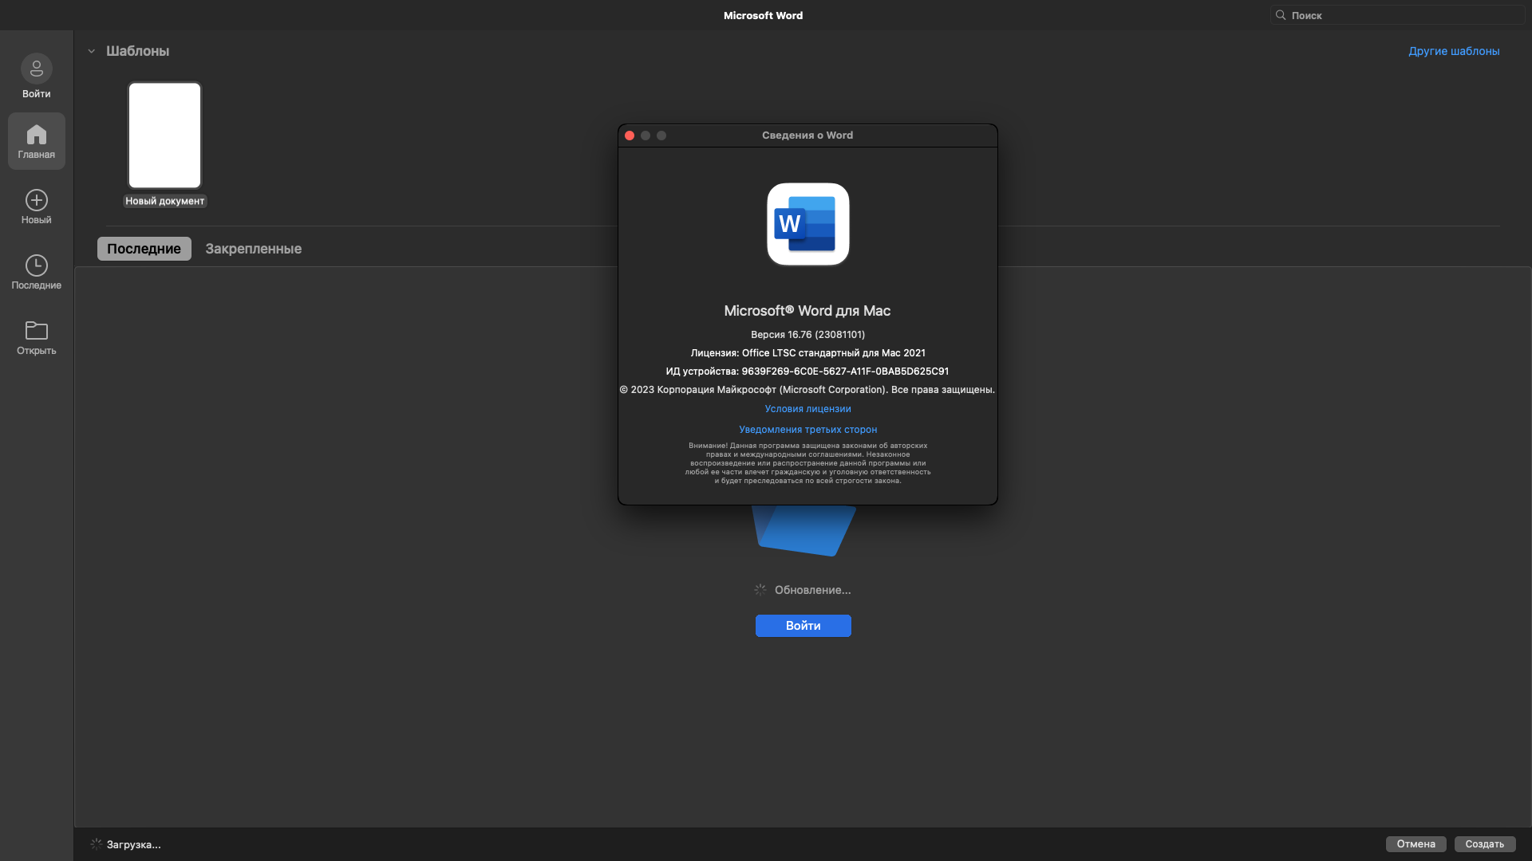This screenshot has height=861, width=1532.
Task: Focus the Поиск search field
Action: click(1398, 15)
